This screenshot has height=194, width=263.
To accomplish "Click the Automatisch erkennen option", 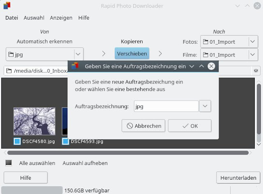I will 44,41.
